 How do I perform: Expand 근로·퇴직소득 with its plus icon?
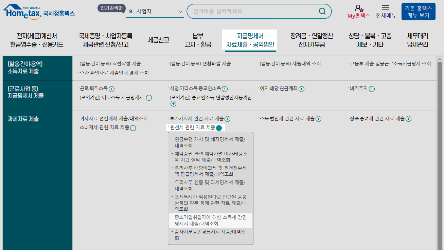click(111, 89)
